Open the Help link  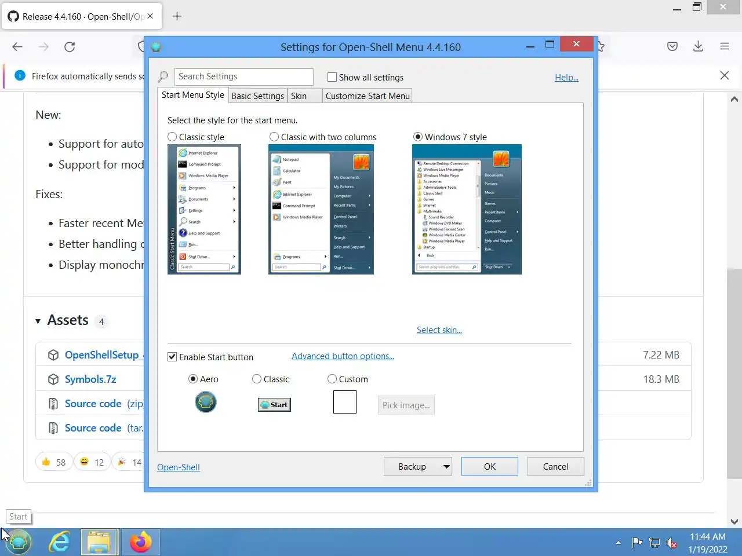click(x=566, y=77)
